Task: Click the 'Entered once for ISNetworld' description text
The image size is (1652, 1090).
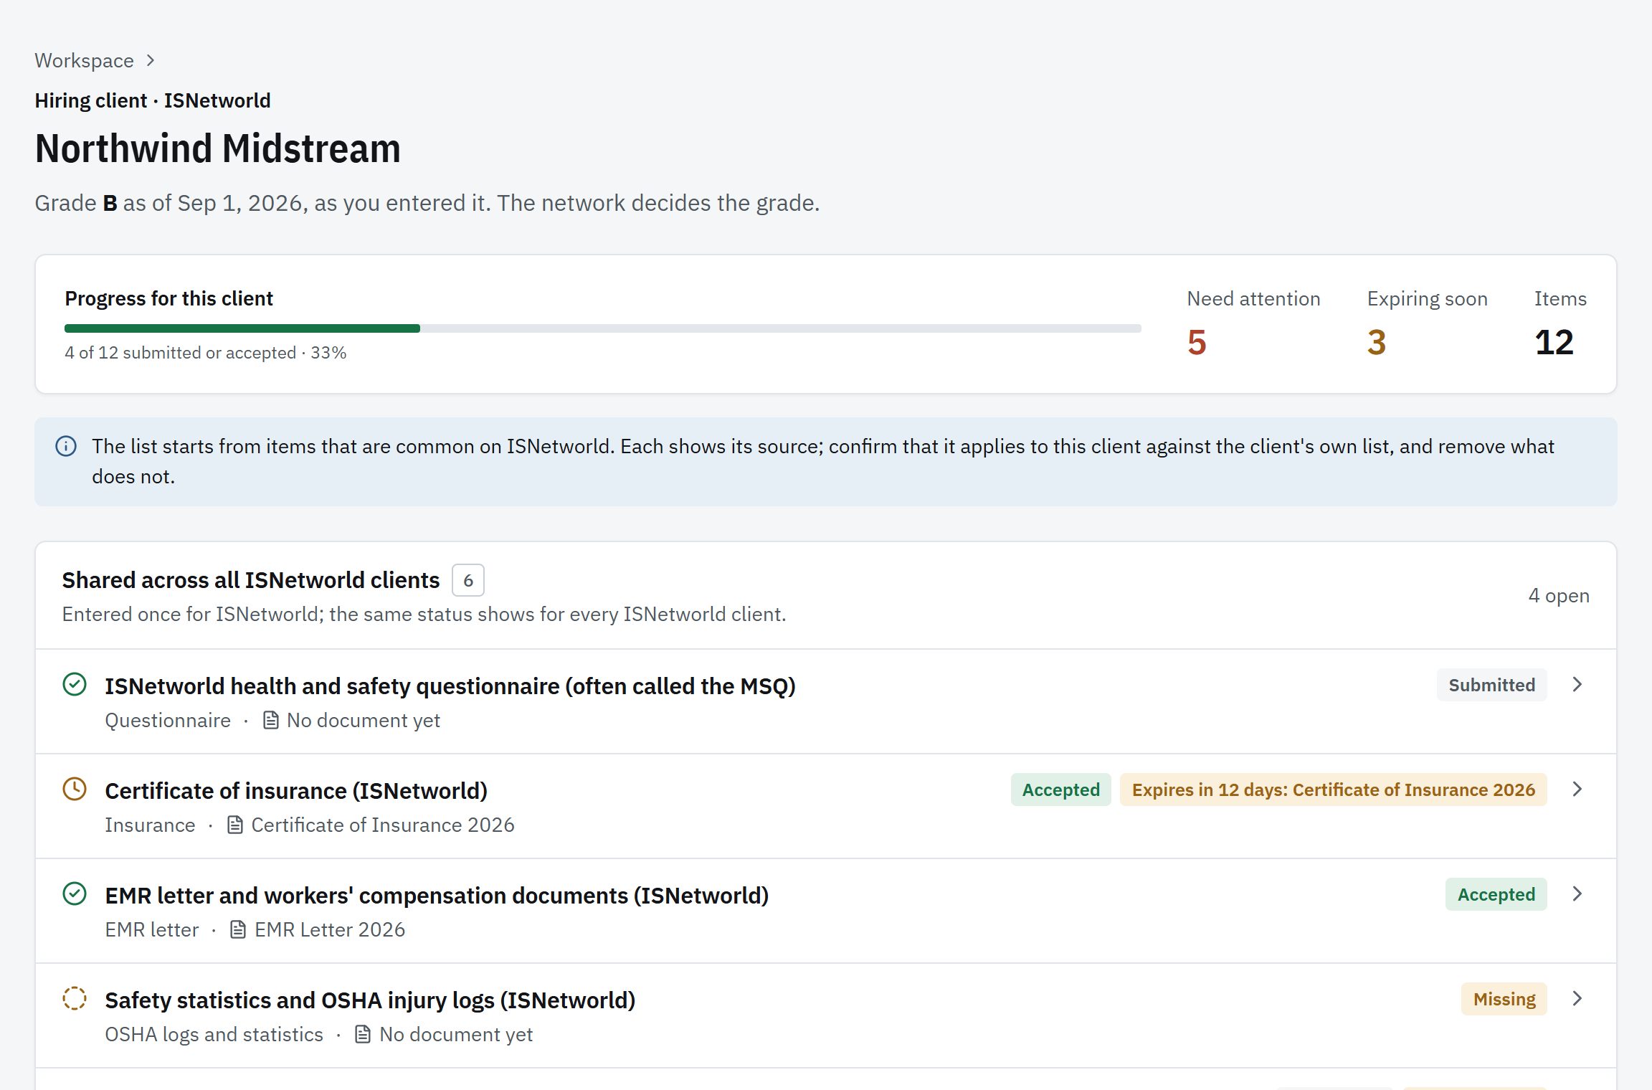Action: [x=424, y=614]
